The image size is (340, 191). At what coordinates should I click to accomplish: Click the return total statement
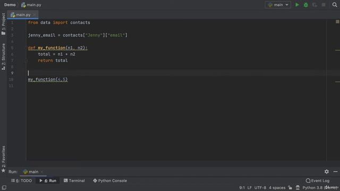[x=53, y=60]
